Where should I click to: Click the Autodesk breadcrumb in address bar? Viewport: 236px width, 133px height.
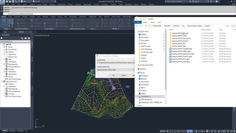coord(167,26)
